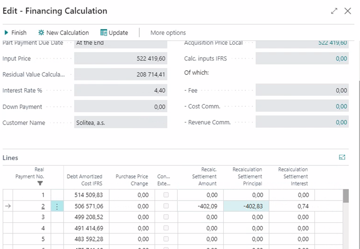360x249 pixels.
Task: Click the Recalculation Settlement Principal column header
Action: coord(247,176)
